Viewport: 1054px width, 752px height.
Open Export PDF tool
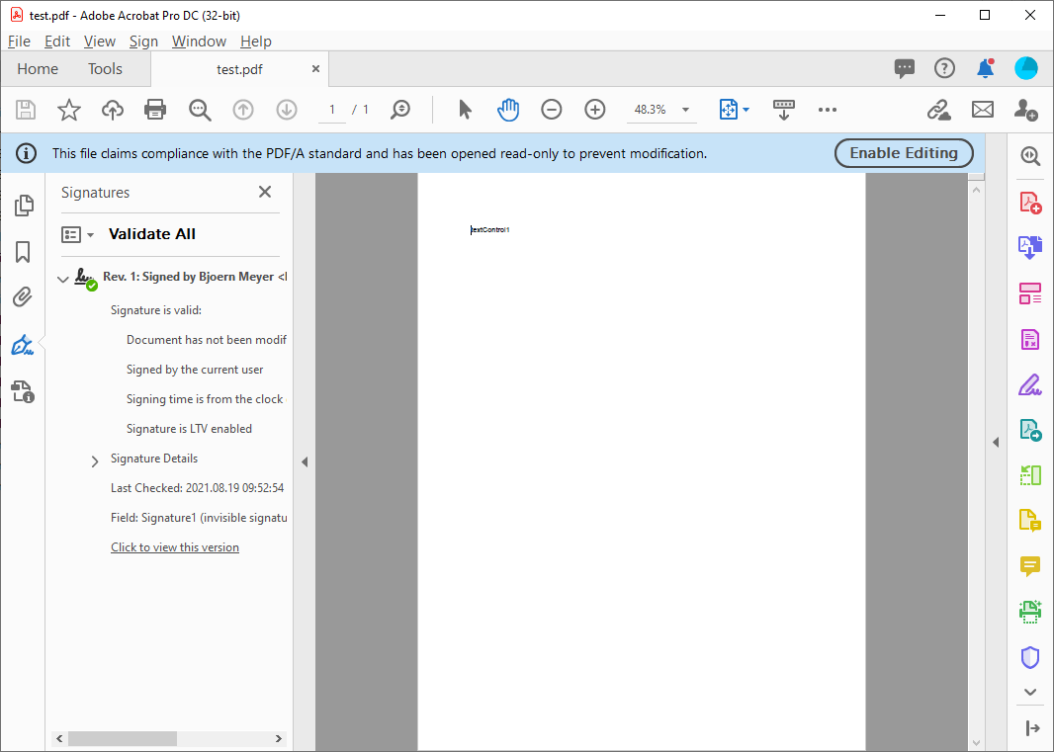1030,430
